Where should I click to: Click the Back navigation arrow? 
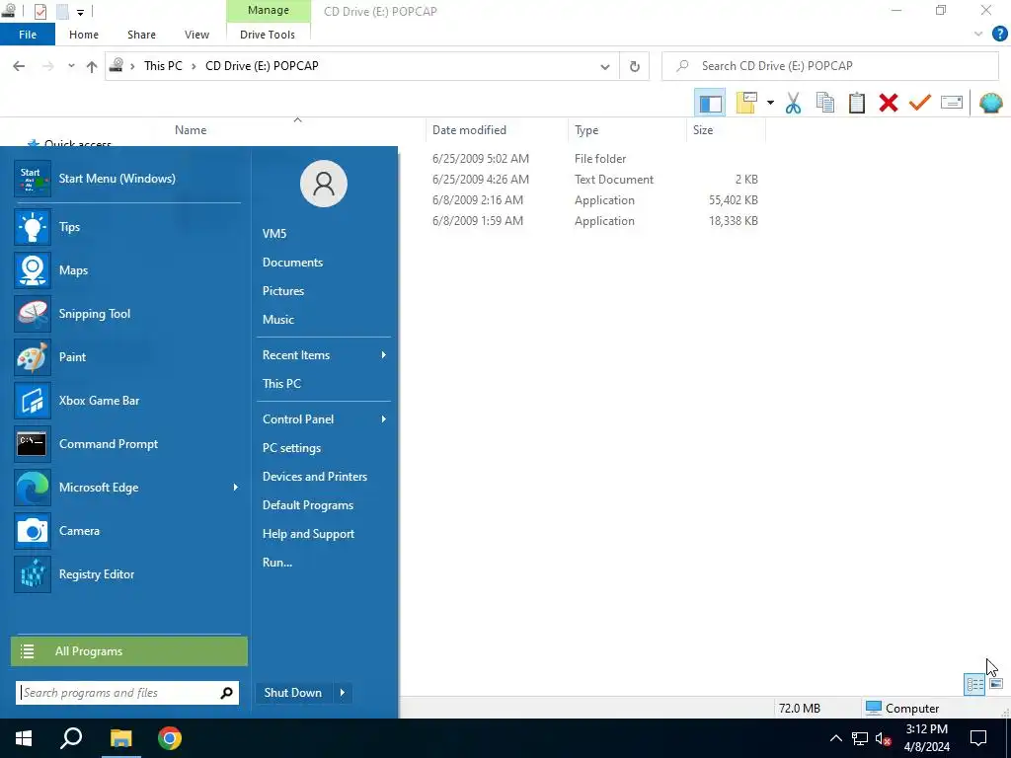[19, 66]
